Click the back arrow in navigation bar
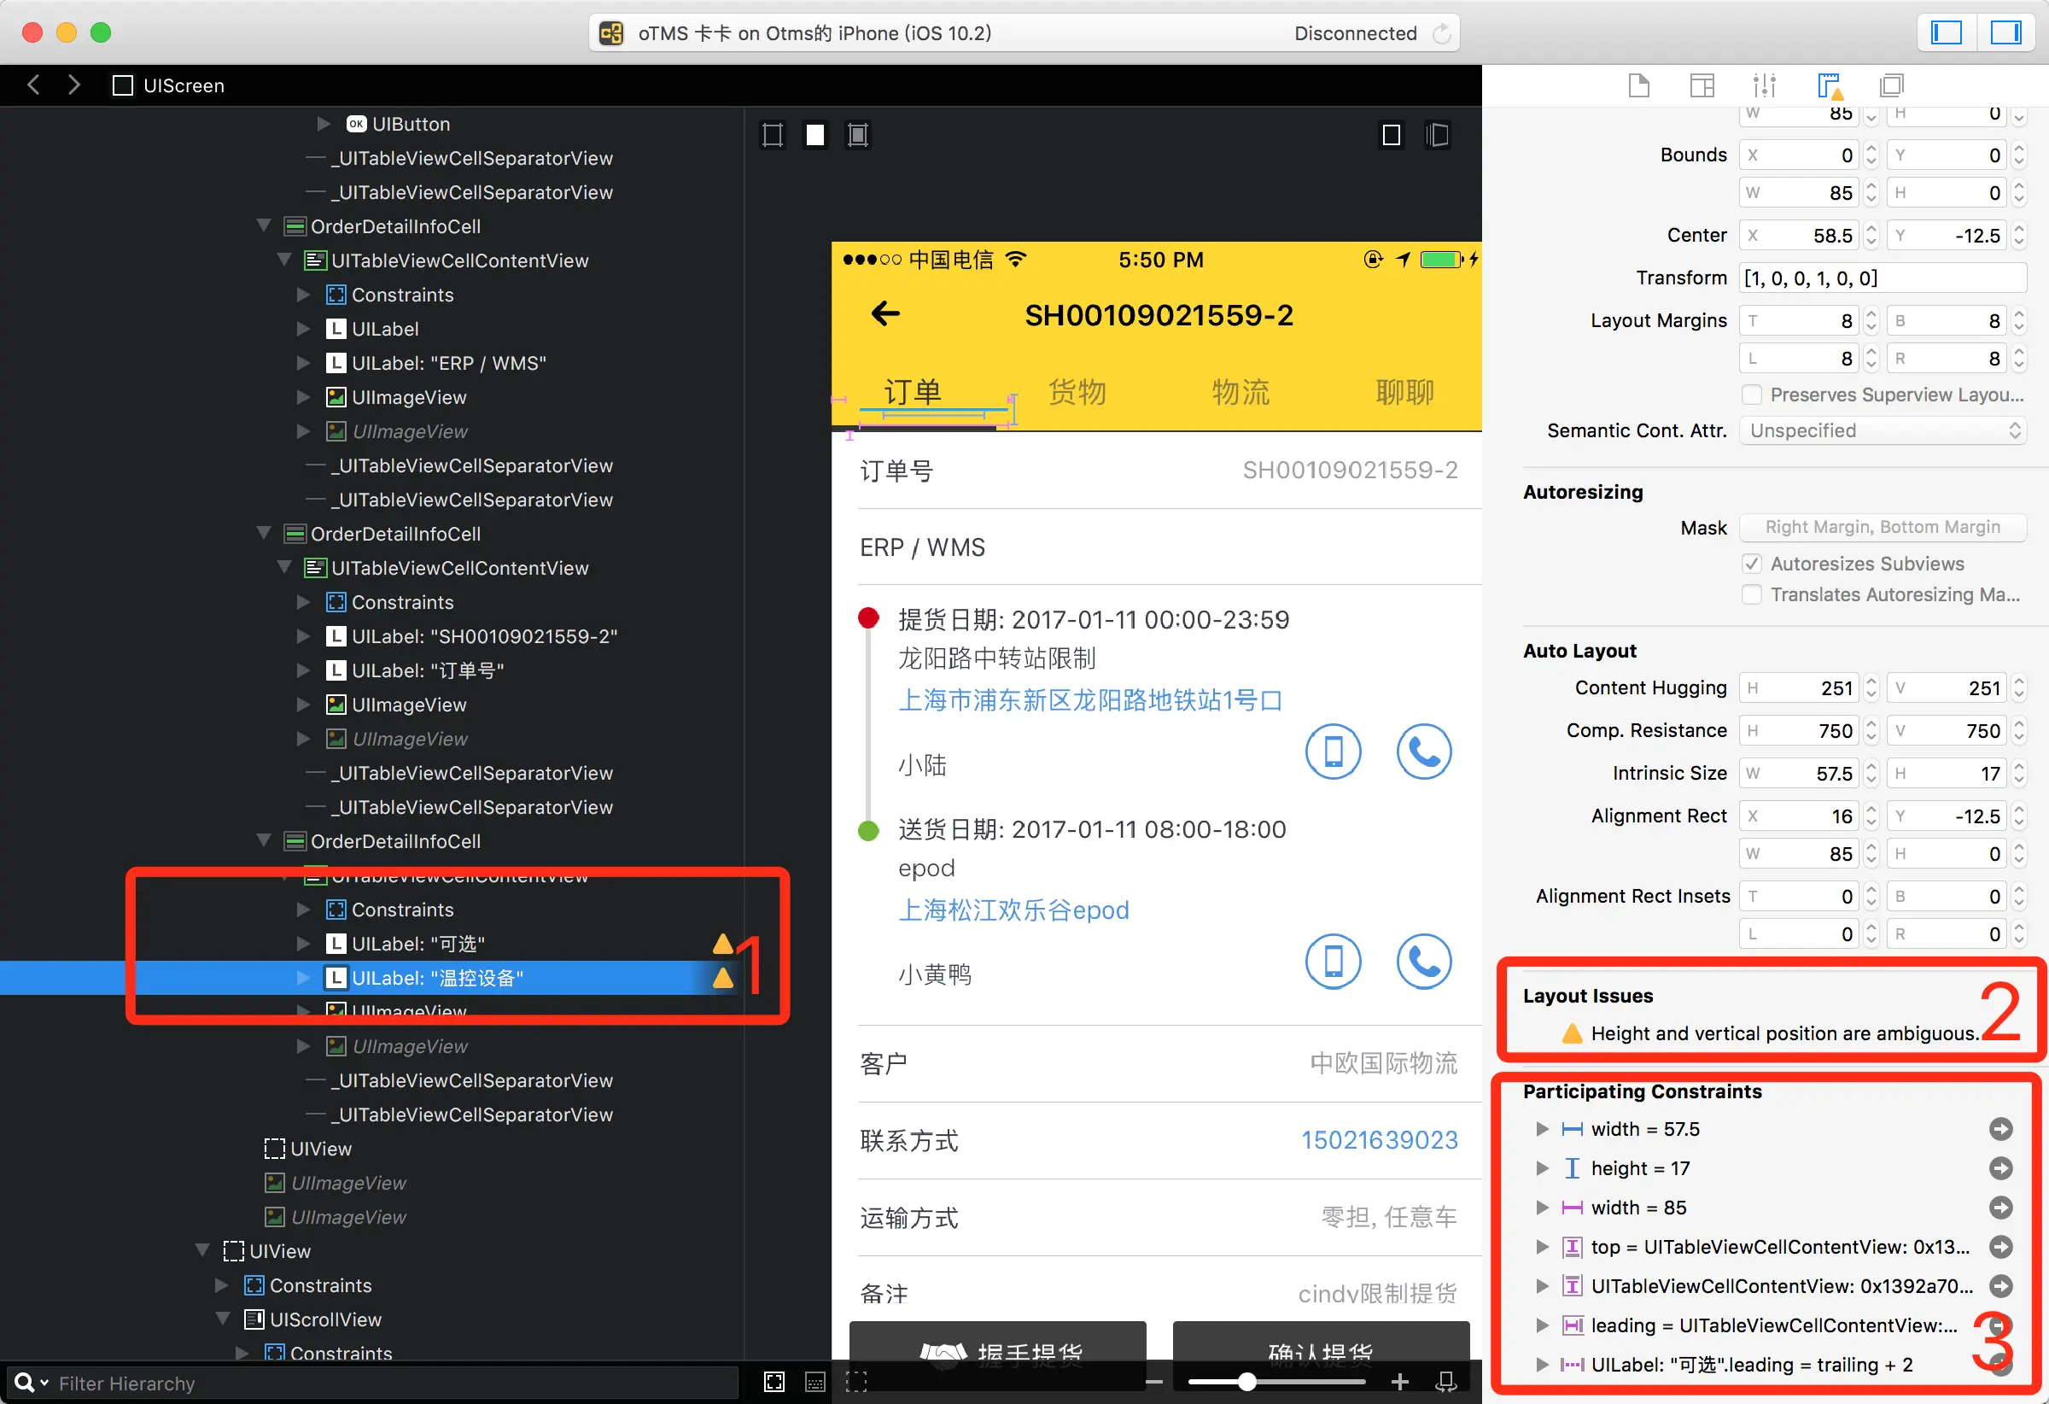Screen dimensions: 2049x1404 tap(33, 85)
